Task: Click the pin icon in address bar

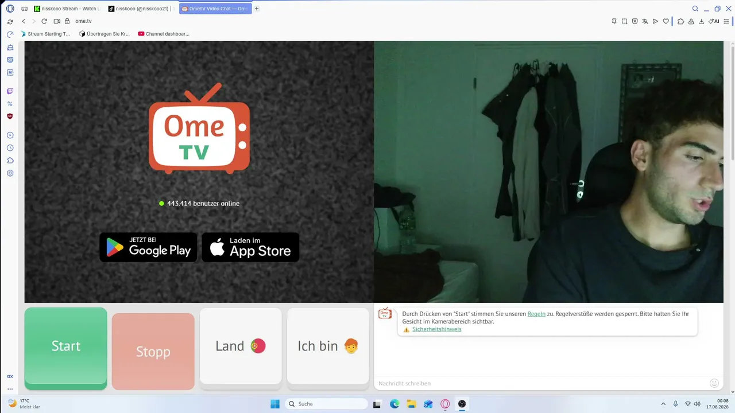Action: click(614, 21)
